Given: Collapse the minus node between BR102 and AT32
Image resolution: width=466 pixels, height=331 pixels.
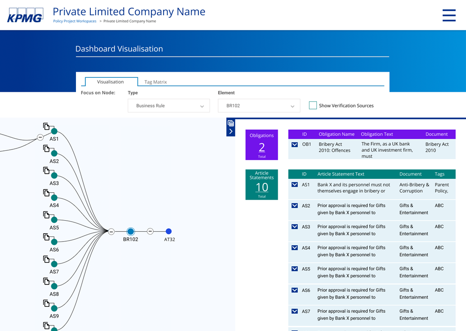Looking at the screenshot, I should coord(150,231).
